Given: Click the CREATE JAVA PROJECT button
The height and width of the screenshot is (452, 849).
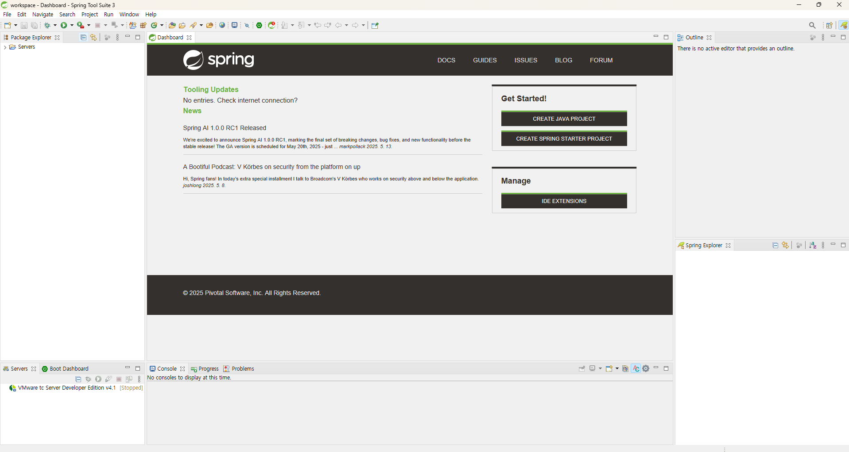Looking at the screenshot, I should 564,119.
